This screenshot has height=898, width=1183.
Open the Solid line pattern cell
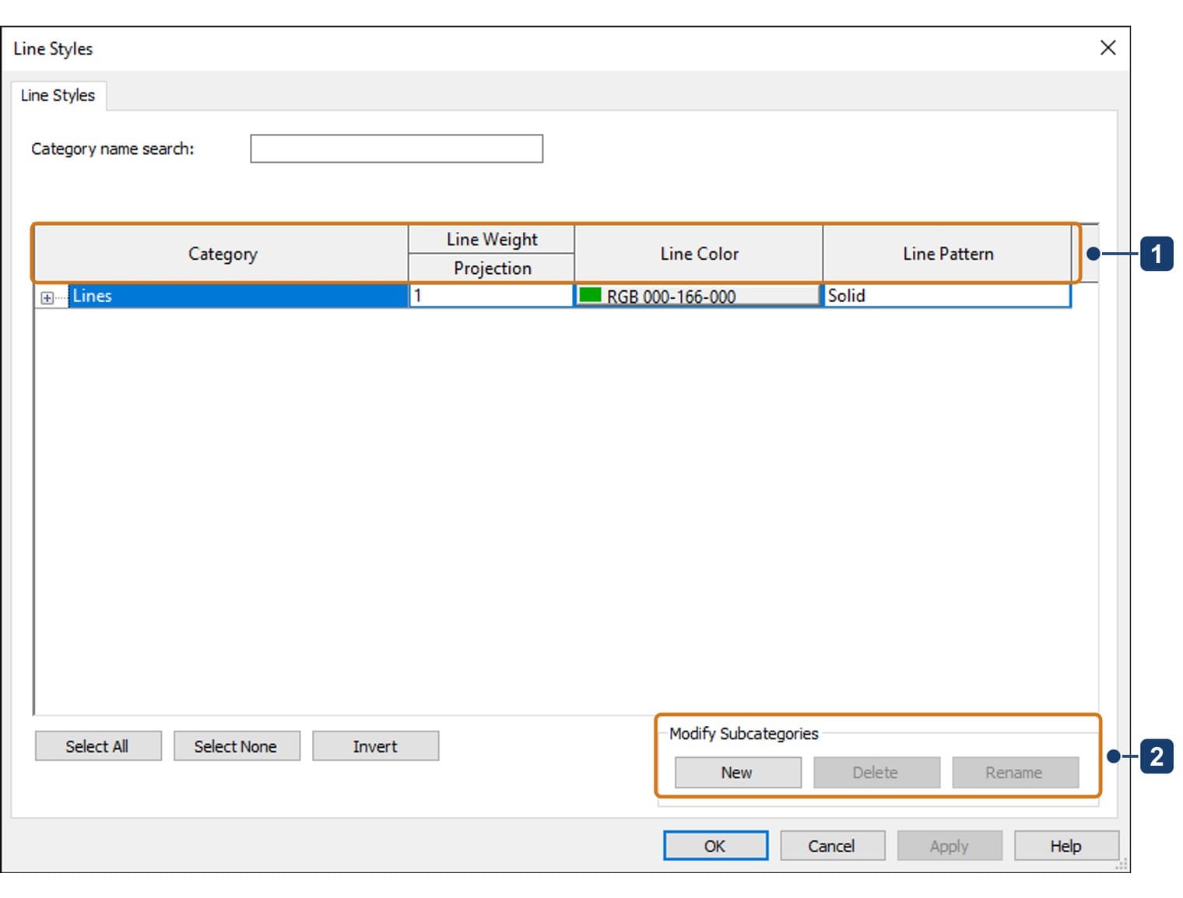(x=947, y=296)
